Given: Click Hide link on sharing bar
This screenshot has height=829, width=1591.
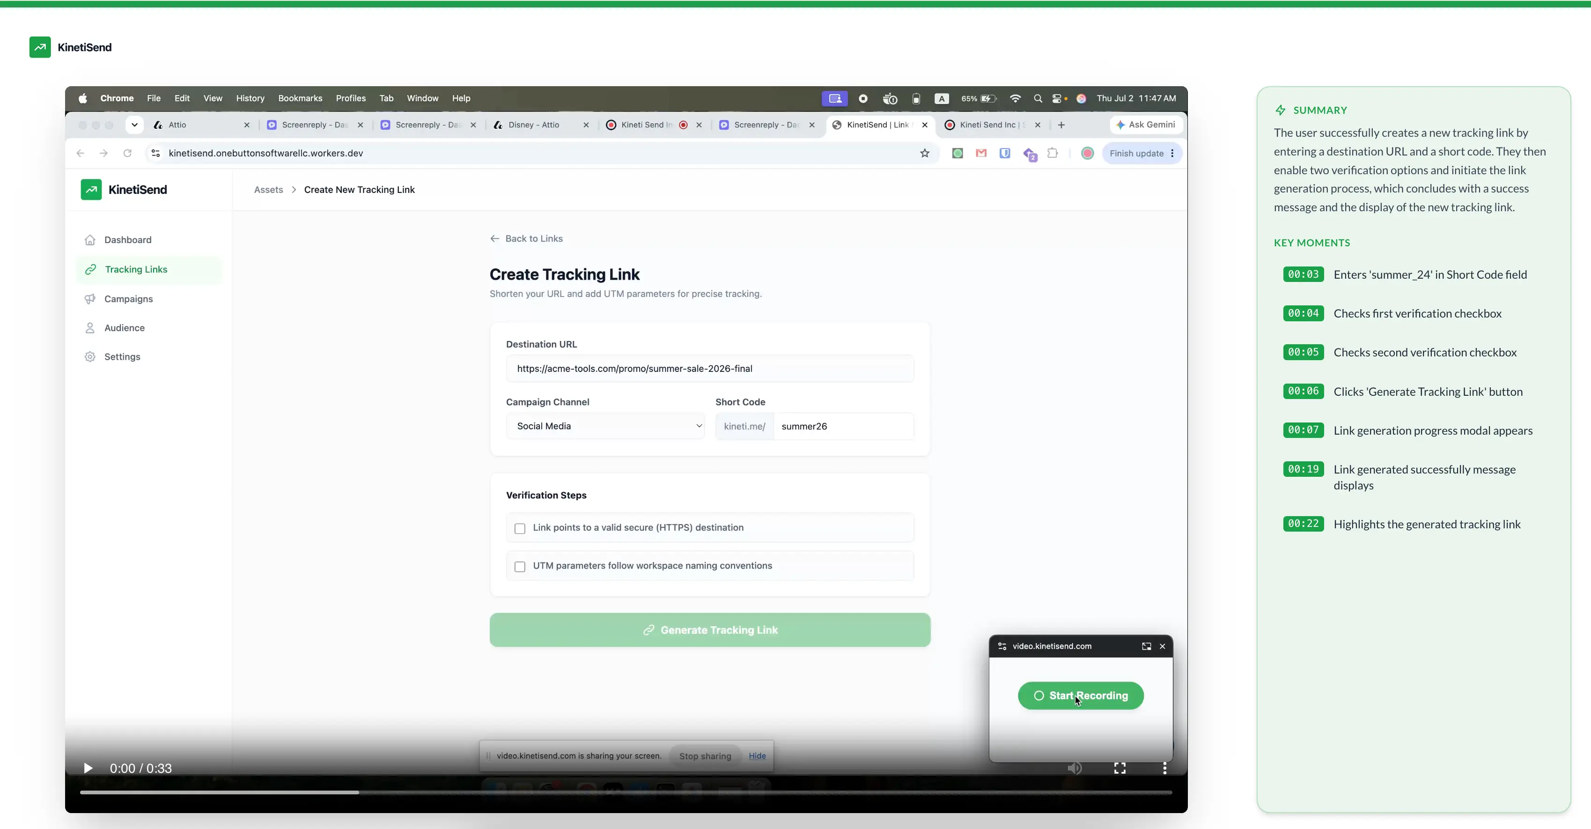Looking at the screenshot, I should [x=757, y=755].
